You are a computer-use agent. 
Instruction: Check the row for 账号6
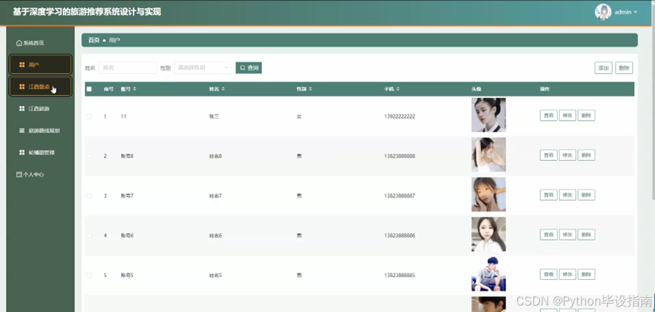pos(89,235)
